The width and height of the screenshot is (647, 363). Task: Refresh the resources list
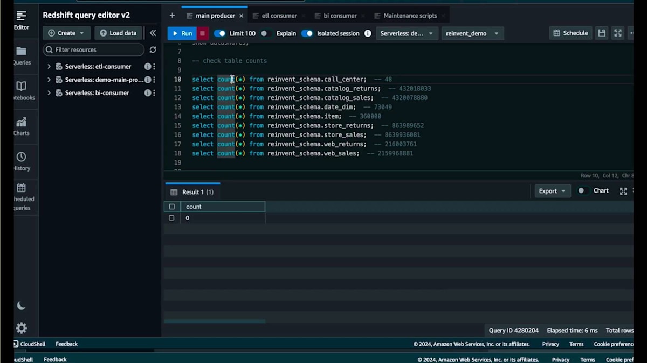[x=153, y=49]
